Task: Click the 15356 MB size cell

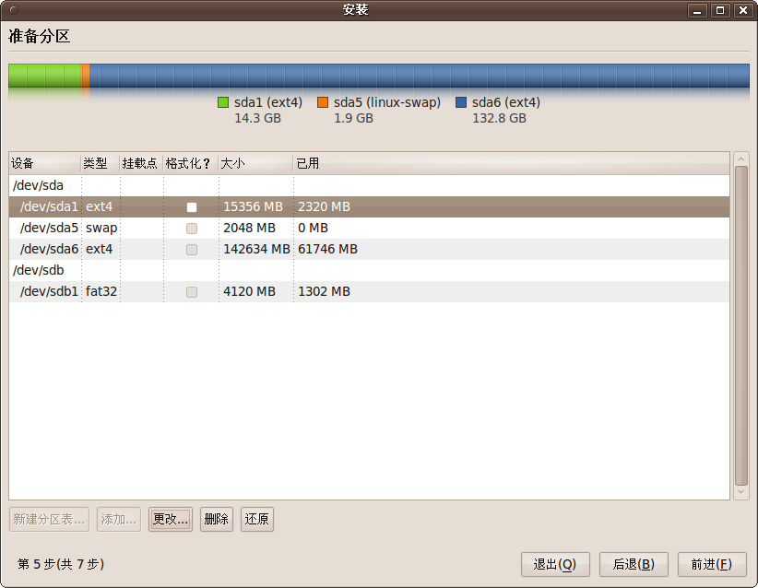Action: 253,206
